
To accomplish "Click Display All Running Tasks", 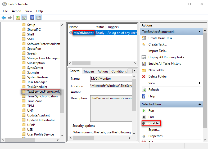I will point(166,57).
